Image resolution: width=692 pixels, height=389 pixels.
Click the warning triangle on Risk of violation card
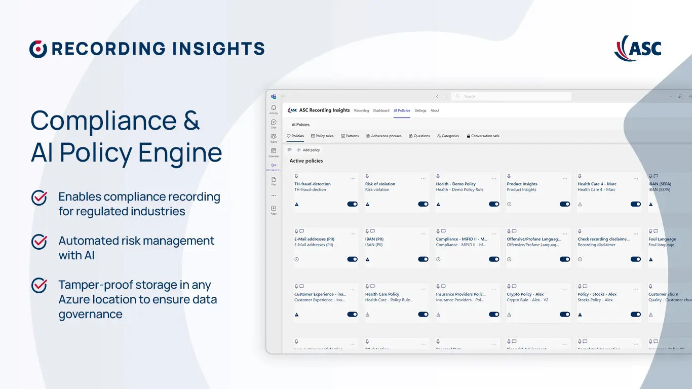[x=367, y=204]
